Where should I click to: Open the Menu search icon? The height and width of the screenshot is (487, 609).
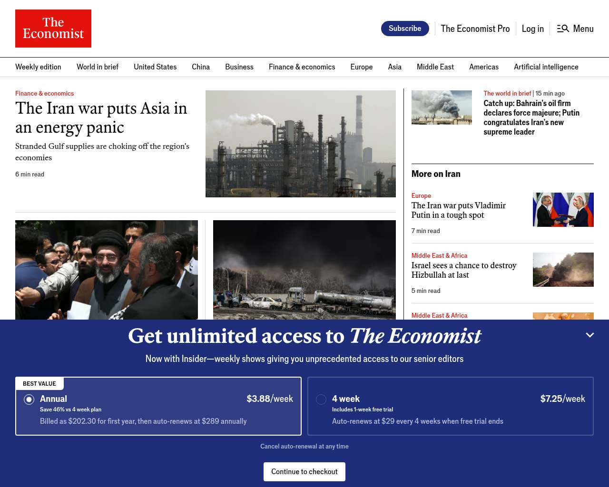[563, 29]
